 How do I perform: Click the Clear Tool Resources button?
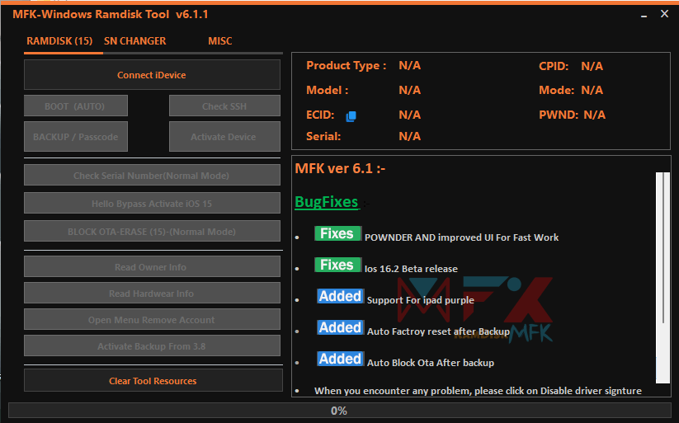pyautogui.click(x=153, y=381)
